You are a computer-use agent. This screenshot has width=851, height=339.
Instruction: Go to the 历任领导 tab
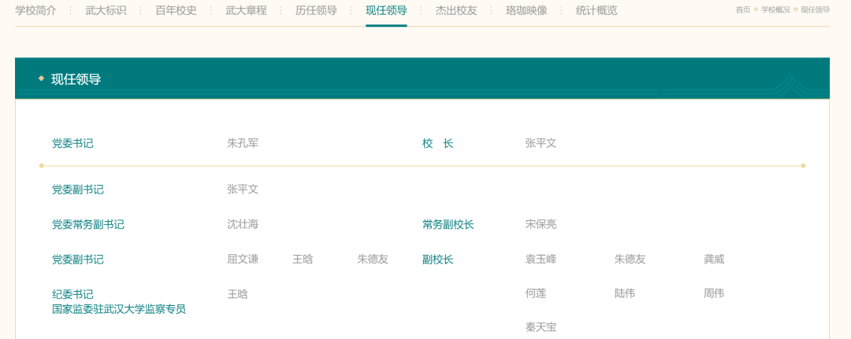pyautogui.click(x=316, y=10)
